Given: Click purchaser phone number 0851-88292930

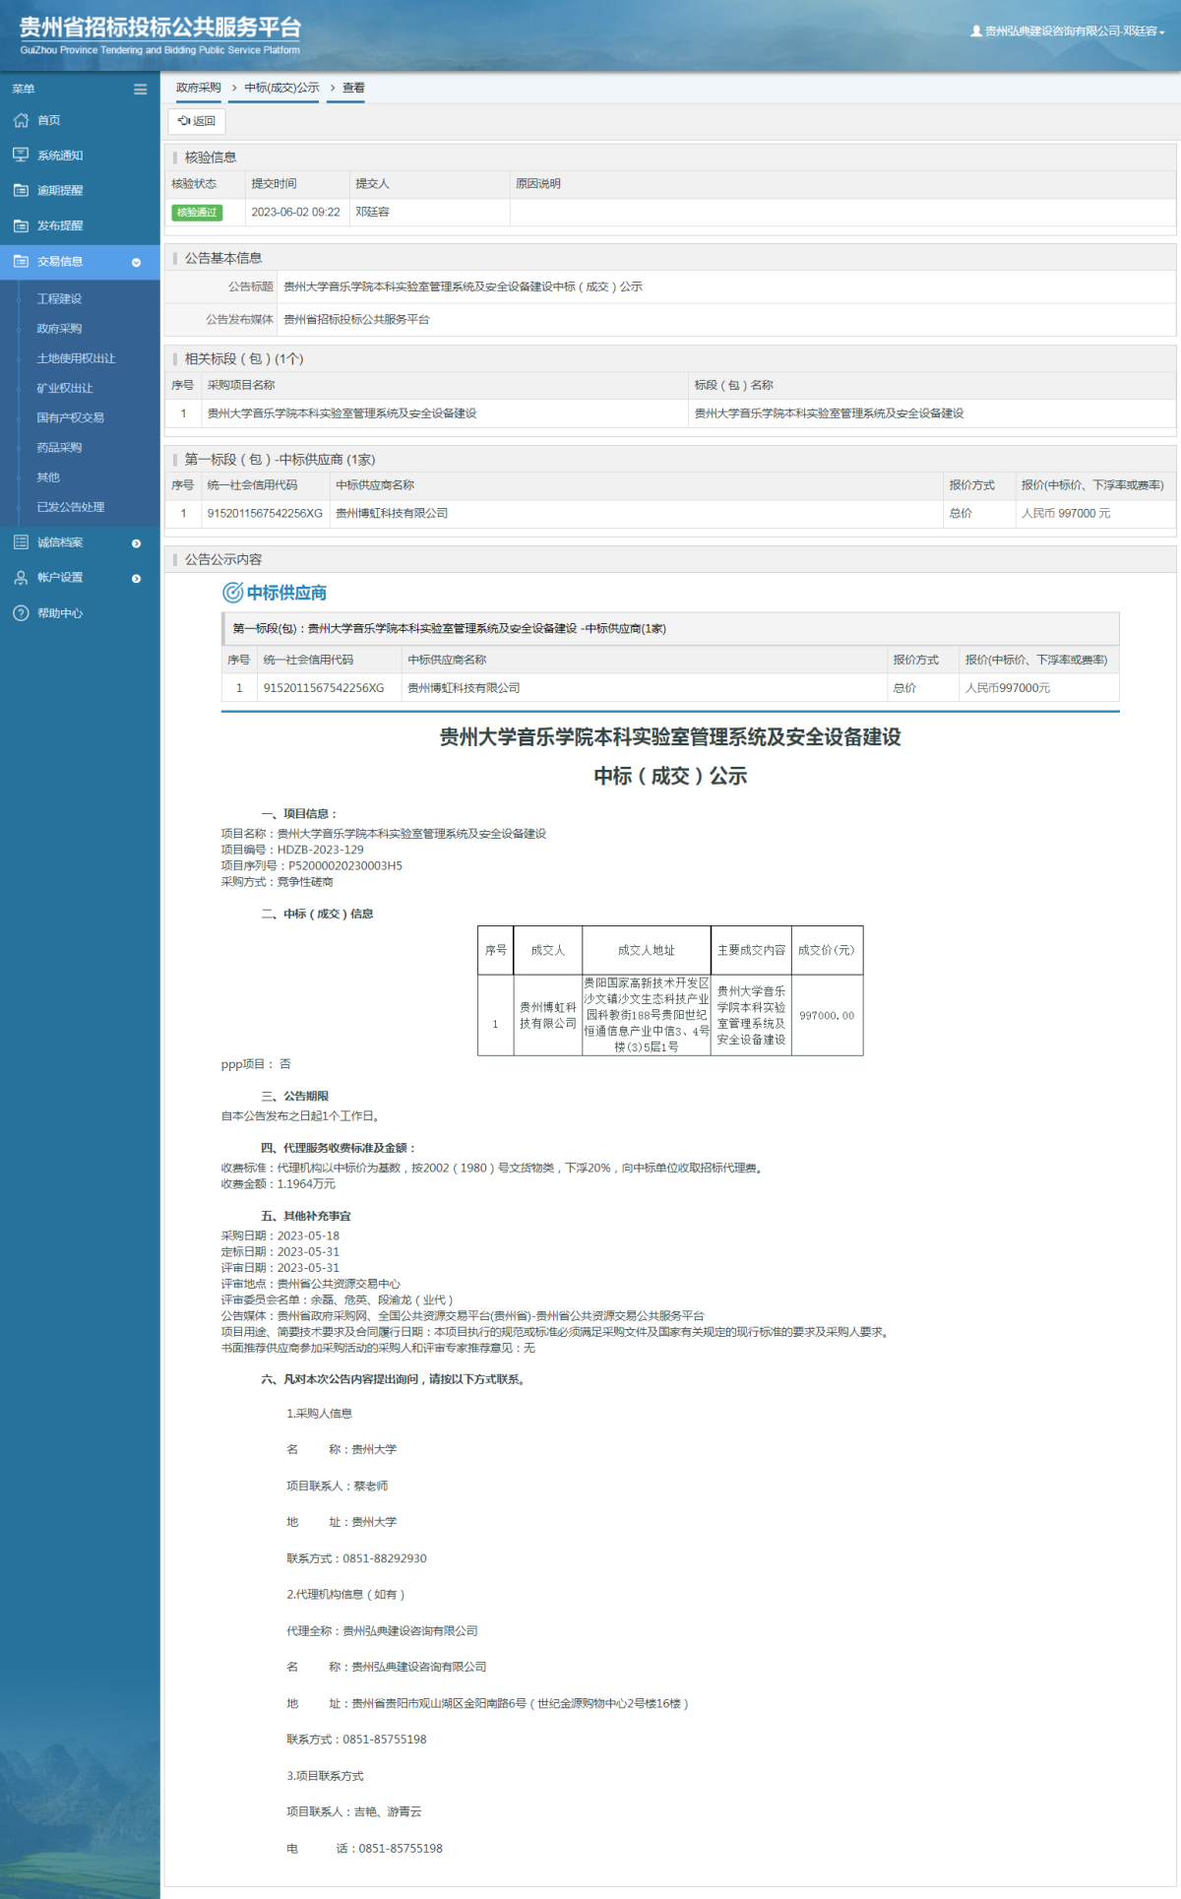Looking at the screenshot, I should click(x=385, y=1558).
